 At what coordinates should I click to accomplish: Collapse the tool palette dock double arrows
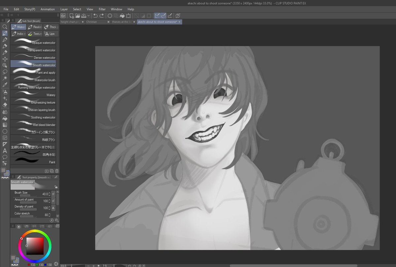(x=2, y=15)
